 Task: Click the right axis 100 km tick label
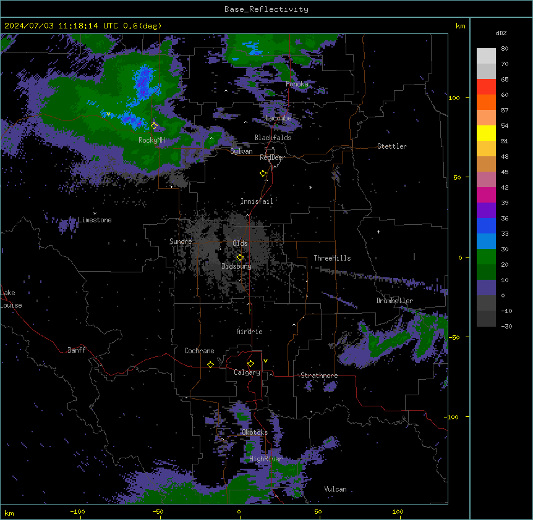pyautogui.click(x=454, y=98)
